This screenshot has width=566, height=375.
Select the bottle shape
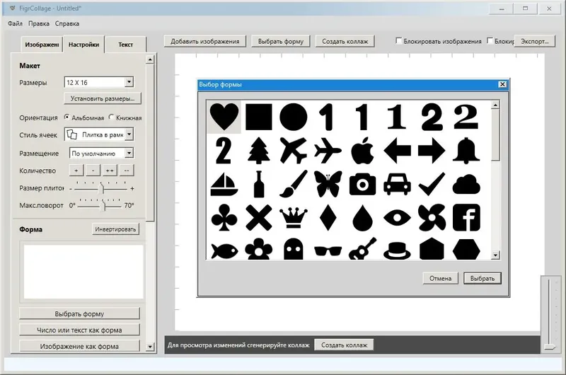pos(258,184)
